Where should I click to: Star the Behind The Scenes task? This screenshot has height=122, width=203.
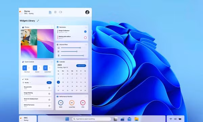click(x=49, y=106)
